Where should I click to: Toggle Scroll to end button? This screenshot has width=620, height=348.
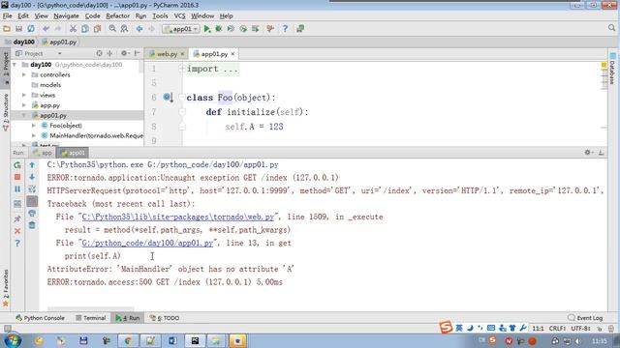[32, 202]
